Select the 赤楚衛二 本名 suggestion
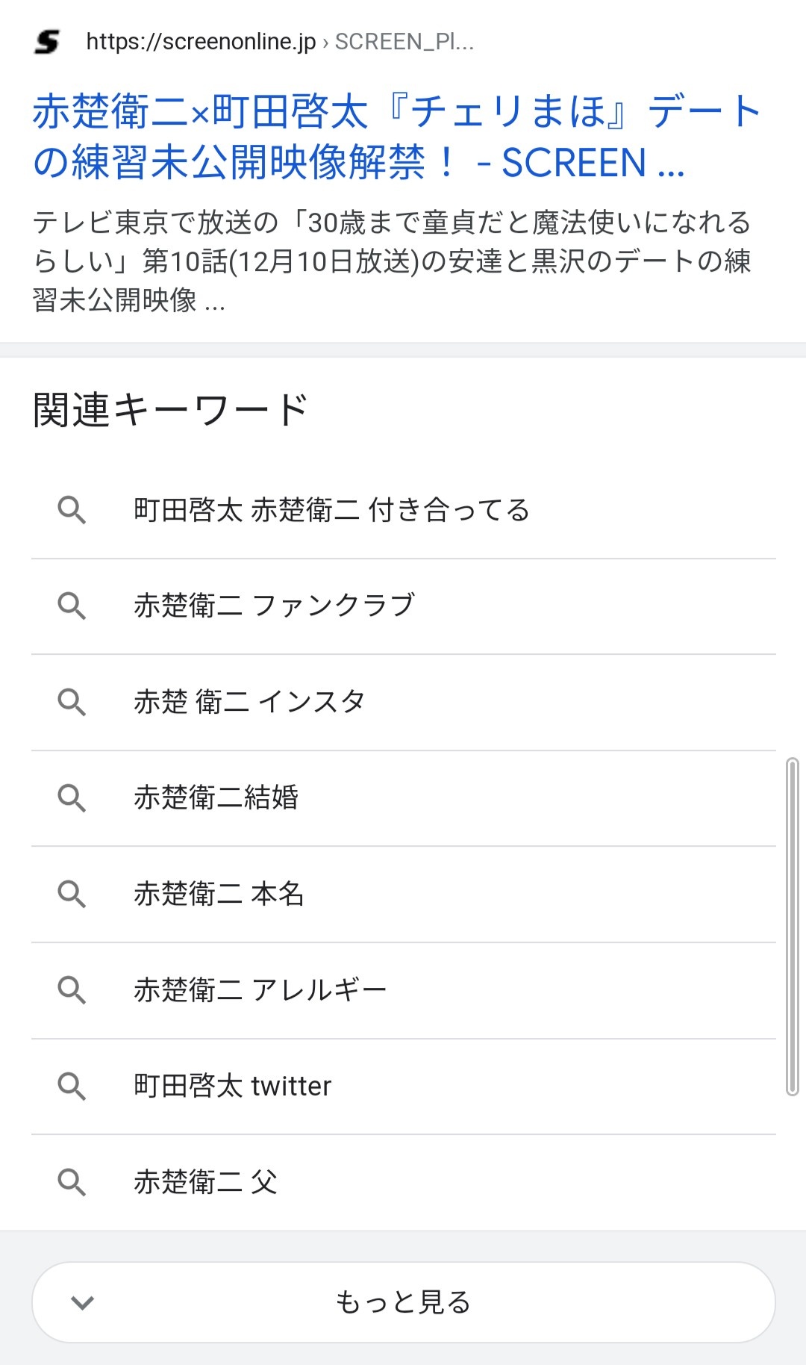The image size is (806, 1365). 404,895
